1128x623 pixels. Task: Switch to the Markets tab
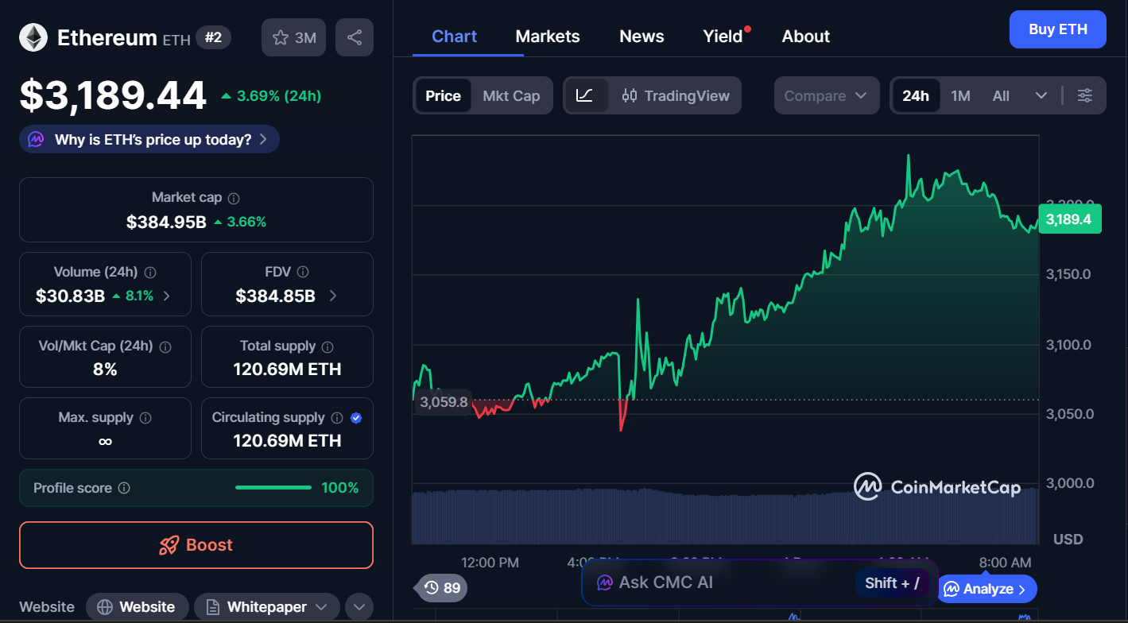tap(548, 37)
